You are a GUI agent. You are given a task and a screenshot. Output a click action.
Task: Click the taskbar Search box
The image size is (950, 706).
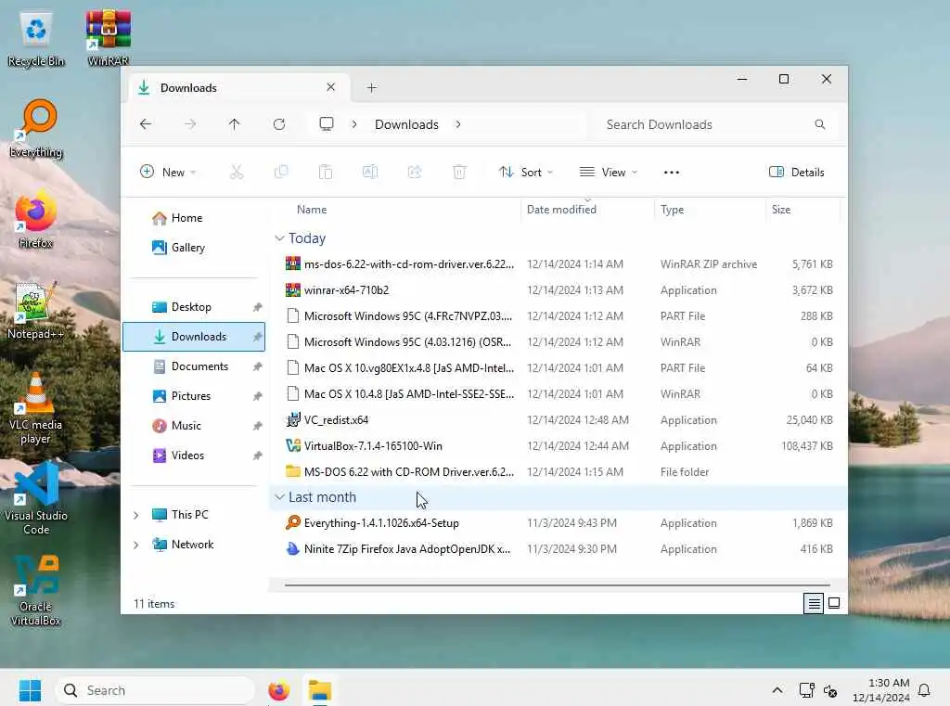pyautogui.click(x=155, y=690)
